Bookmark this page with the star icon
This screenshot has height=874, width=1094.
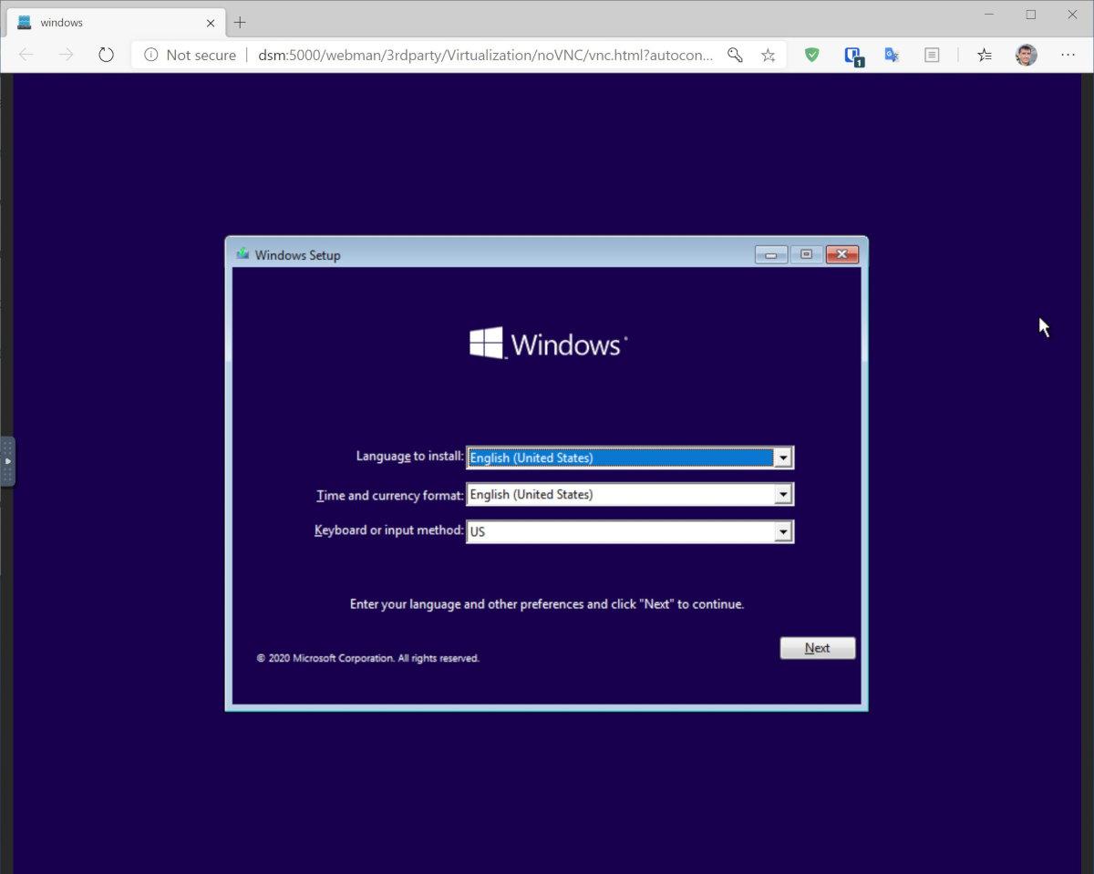click(768, 55)
